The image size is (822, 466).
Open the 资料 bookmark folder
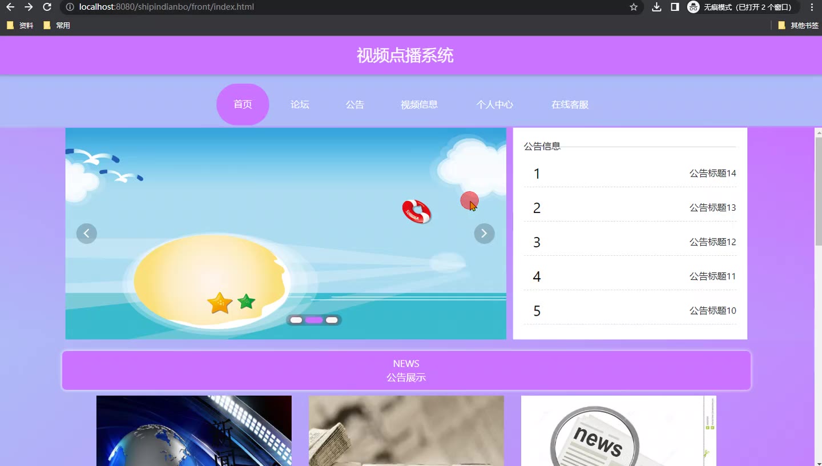click(20, 25)
